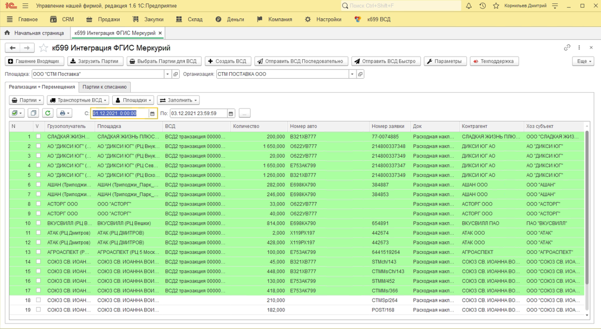Expand the Транспортные ВСД dropdown

click(78, 100)
